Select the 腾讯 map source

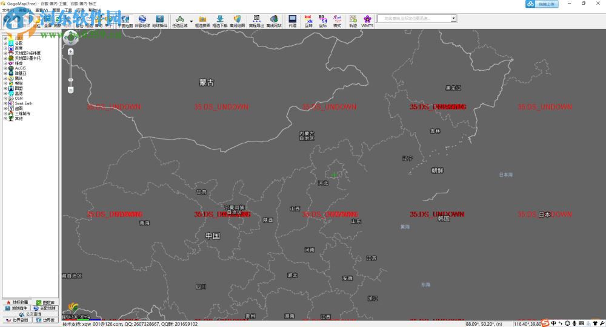tap(19, 79)
